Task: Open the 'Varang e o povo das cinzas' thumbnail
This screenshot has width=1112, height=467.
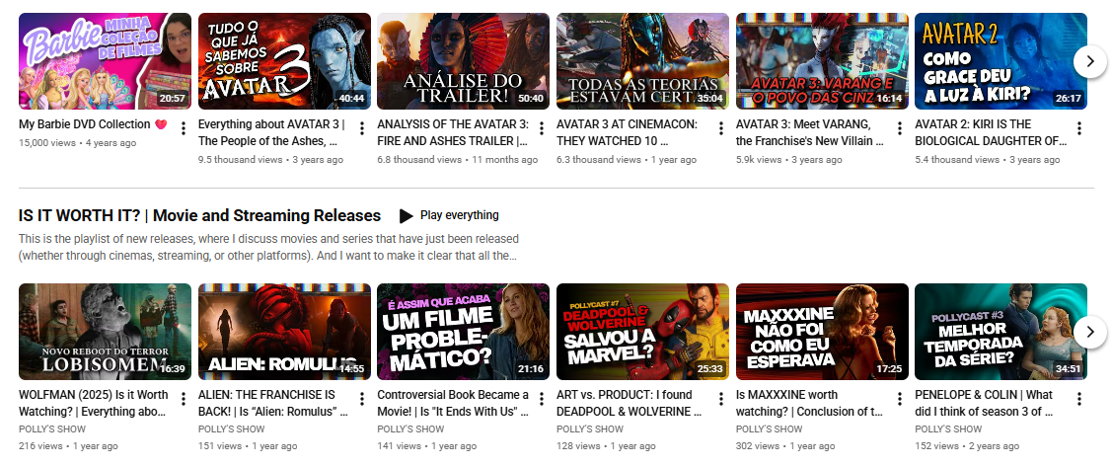Action: pyautogui.click(x=822, y=61)
